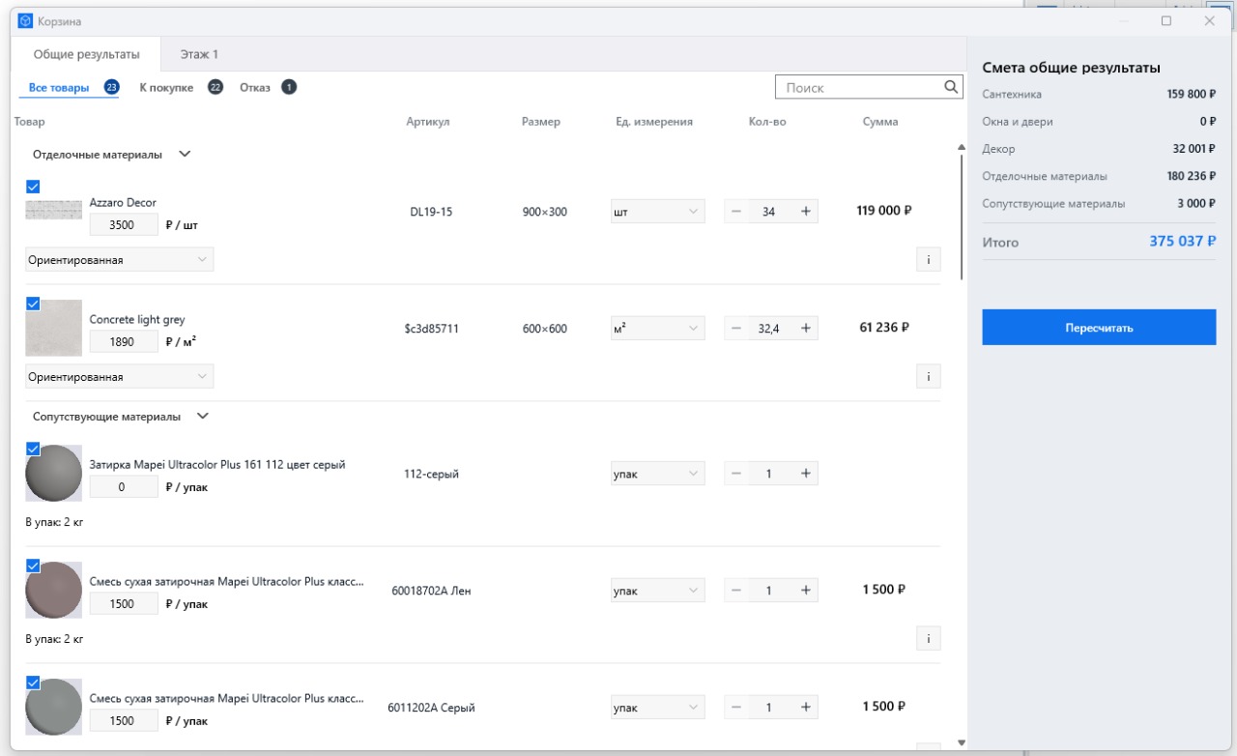The width and height of the screenshot is (1237, 756).
Task: Increase Затирка Mapei 112-серый quantity with plus
Action: coord(806,473)
